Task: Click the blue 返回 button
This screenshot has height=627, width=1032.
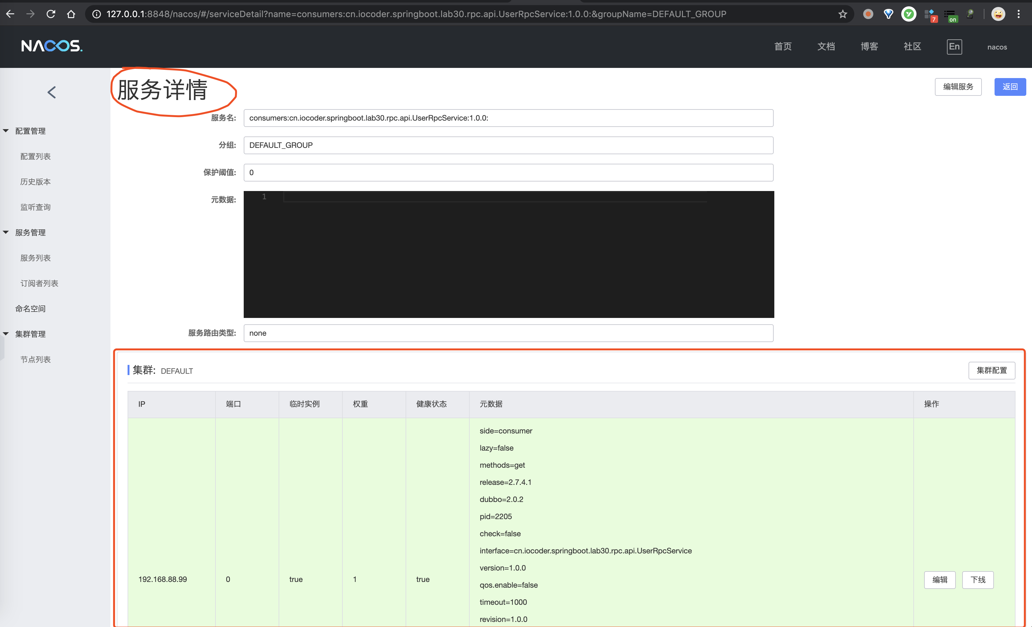Action: coord(1009,87)
